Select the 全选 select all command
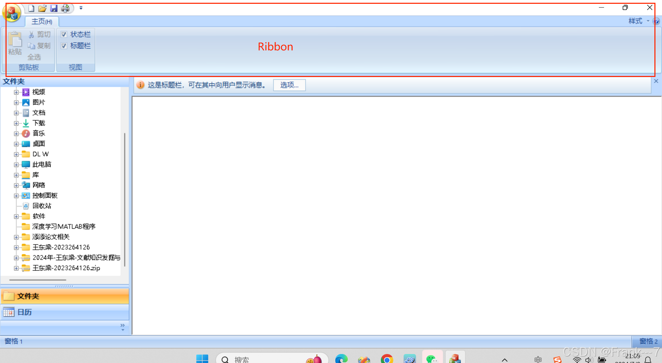The width and height of the screenshot is (662, 363). coord(34,57)
